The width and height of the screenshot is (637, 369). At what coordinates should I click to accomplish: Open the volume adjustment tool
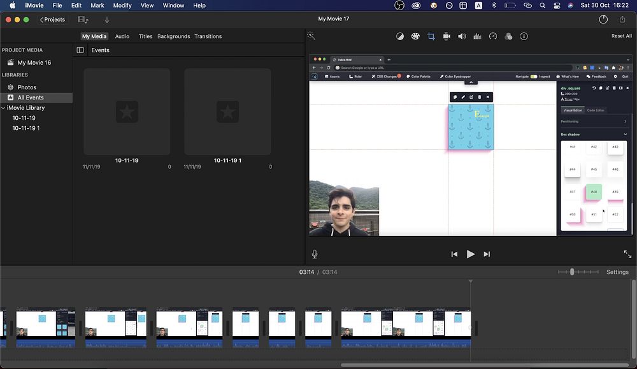tap(462, 36)
